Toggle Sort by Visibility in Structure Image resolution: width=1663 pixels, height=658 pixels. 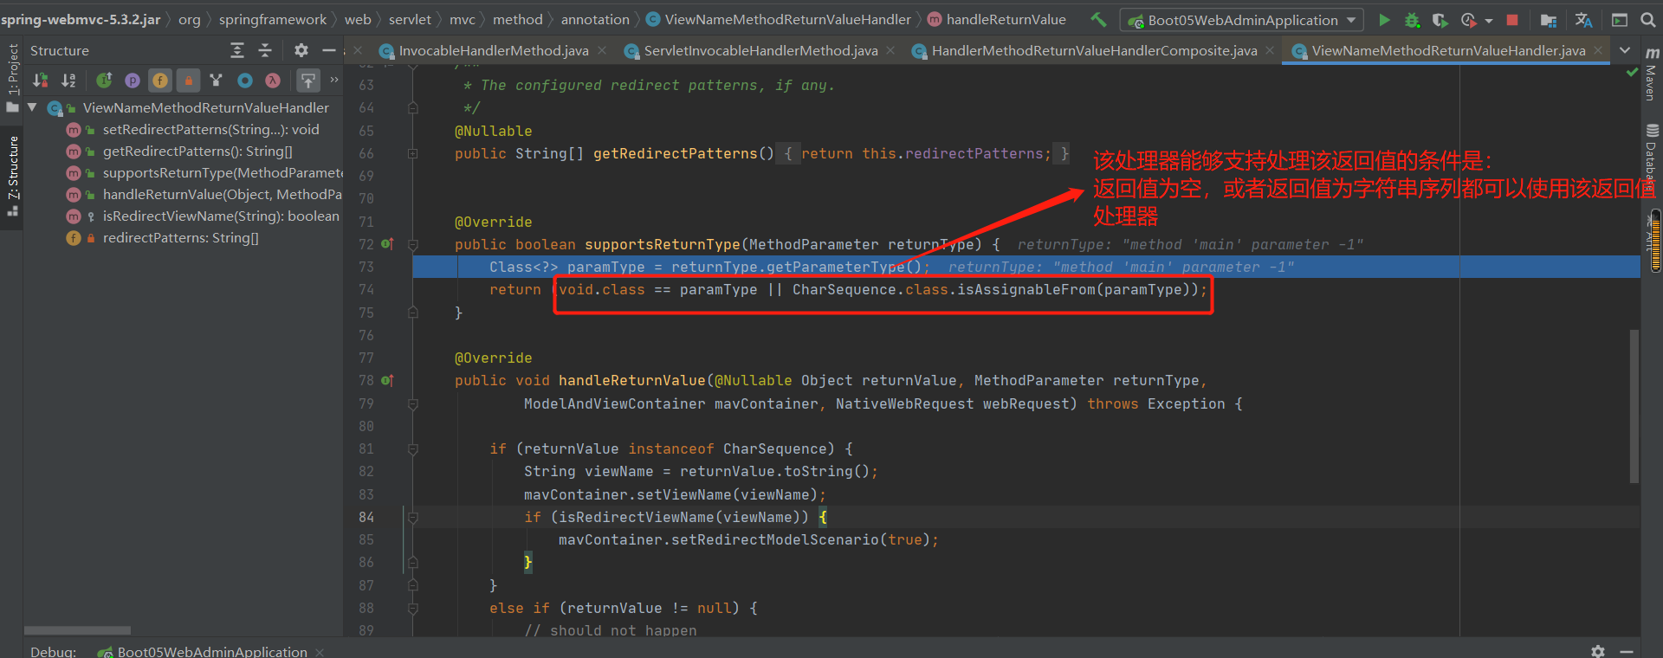click(40, 81)
